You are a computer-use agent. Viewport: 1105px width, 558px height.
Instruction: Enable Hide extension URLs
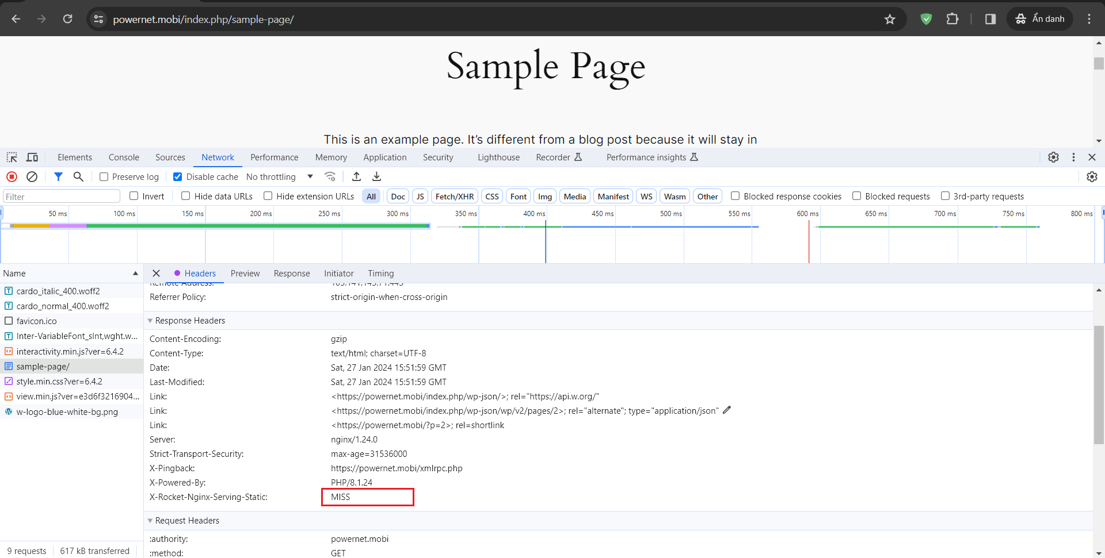[x=268, y=196]
